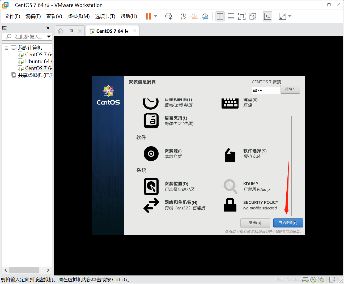This screenshot has height=284, width=344.
Task: Toggle the library sidebar view icon
Action: 220,16
